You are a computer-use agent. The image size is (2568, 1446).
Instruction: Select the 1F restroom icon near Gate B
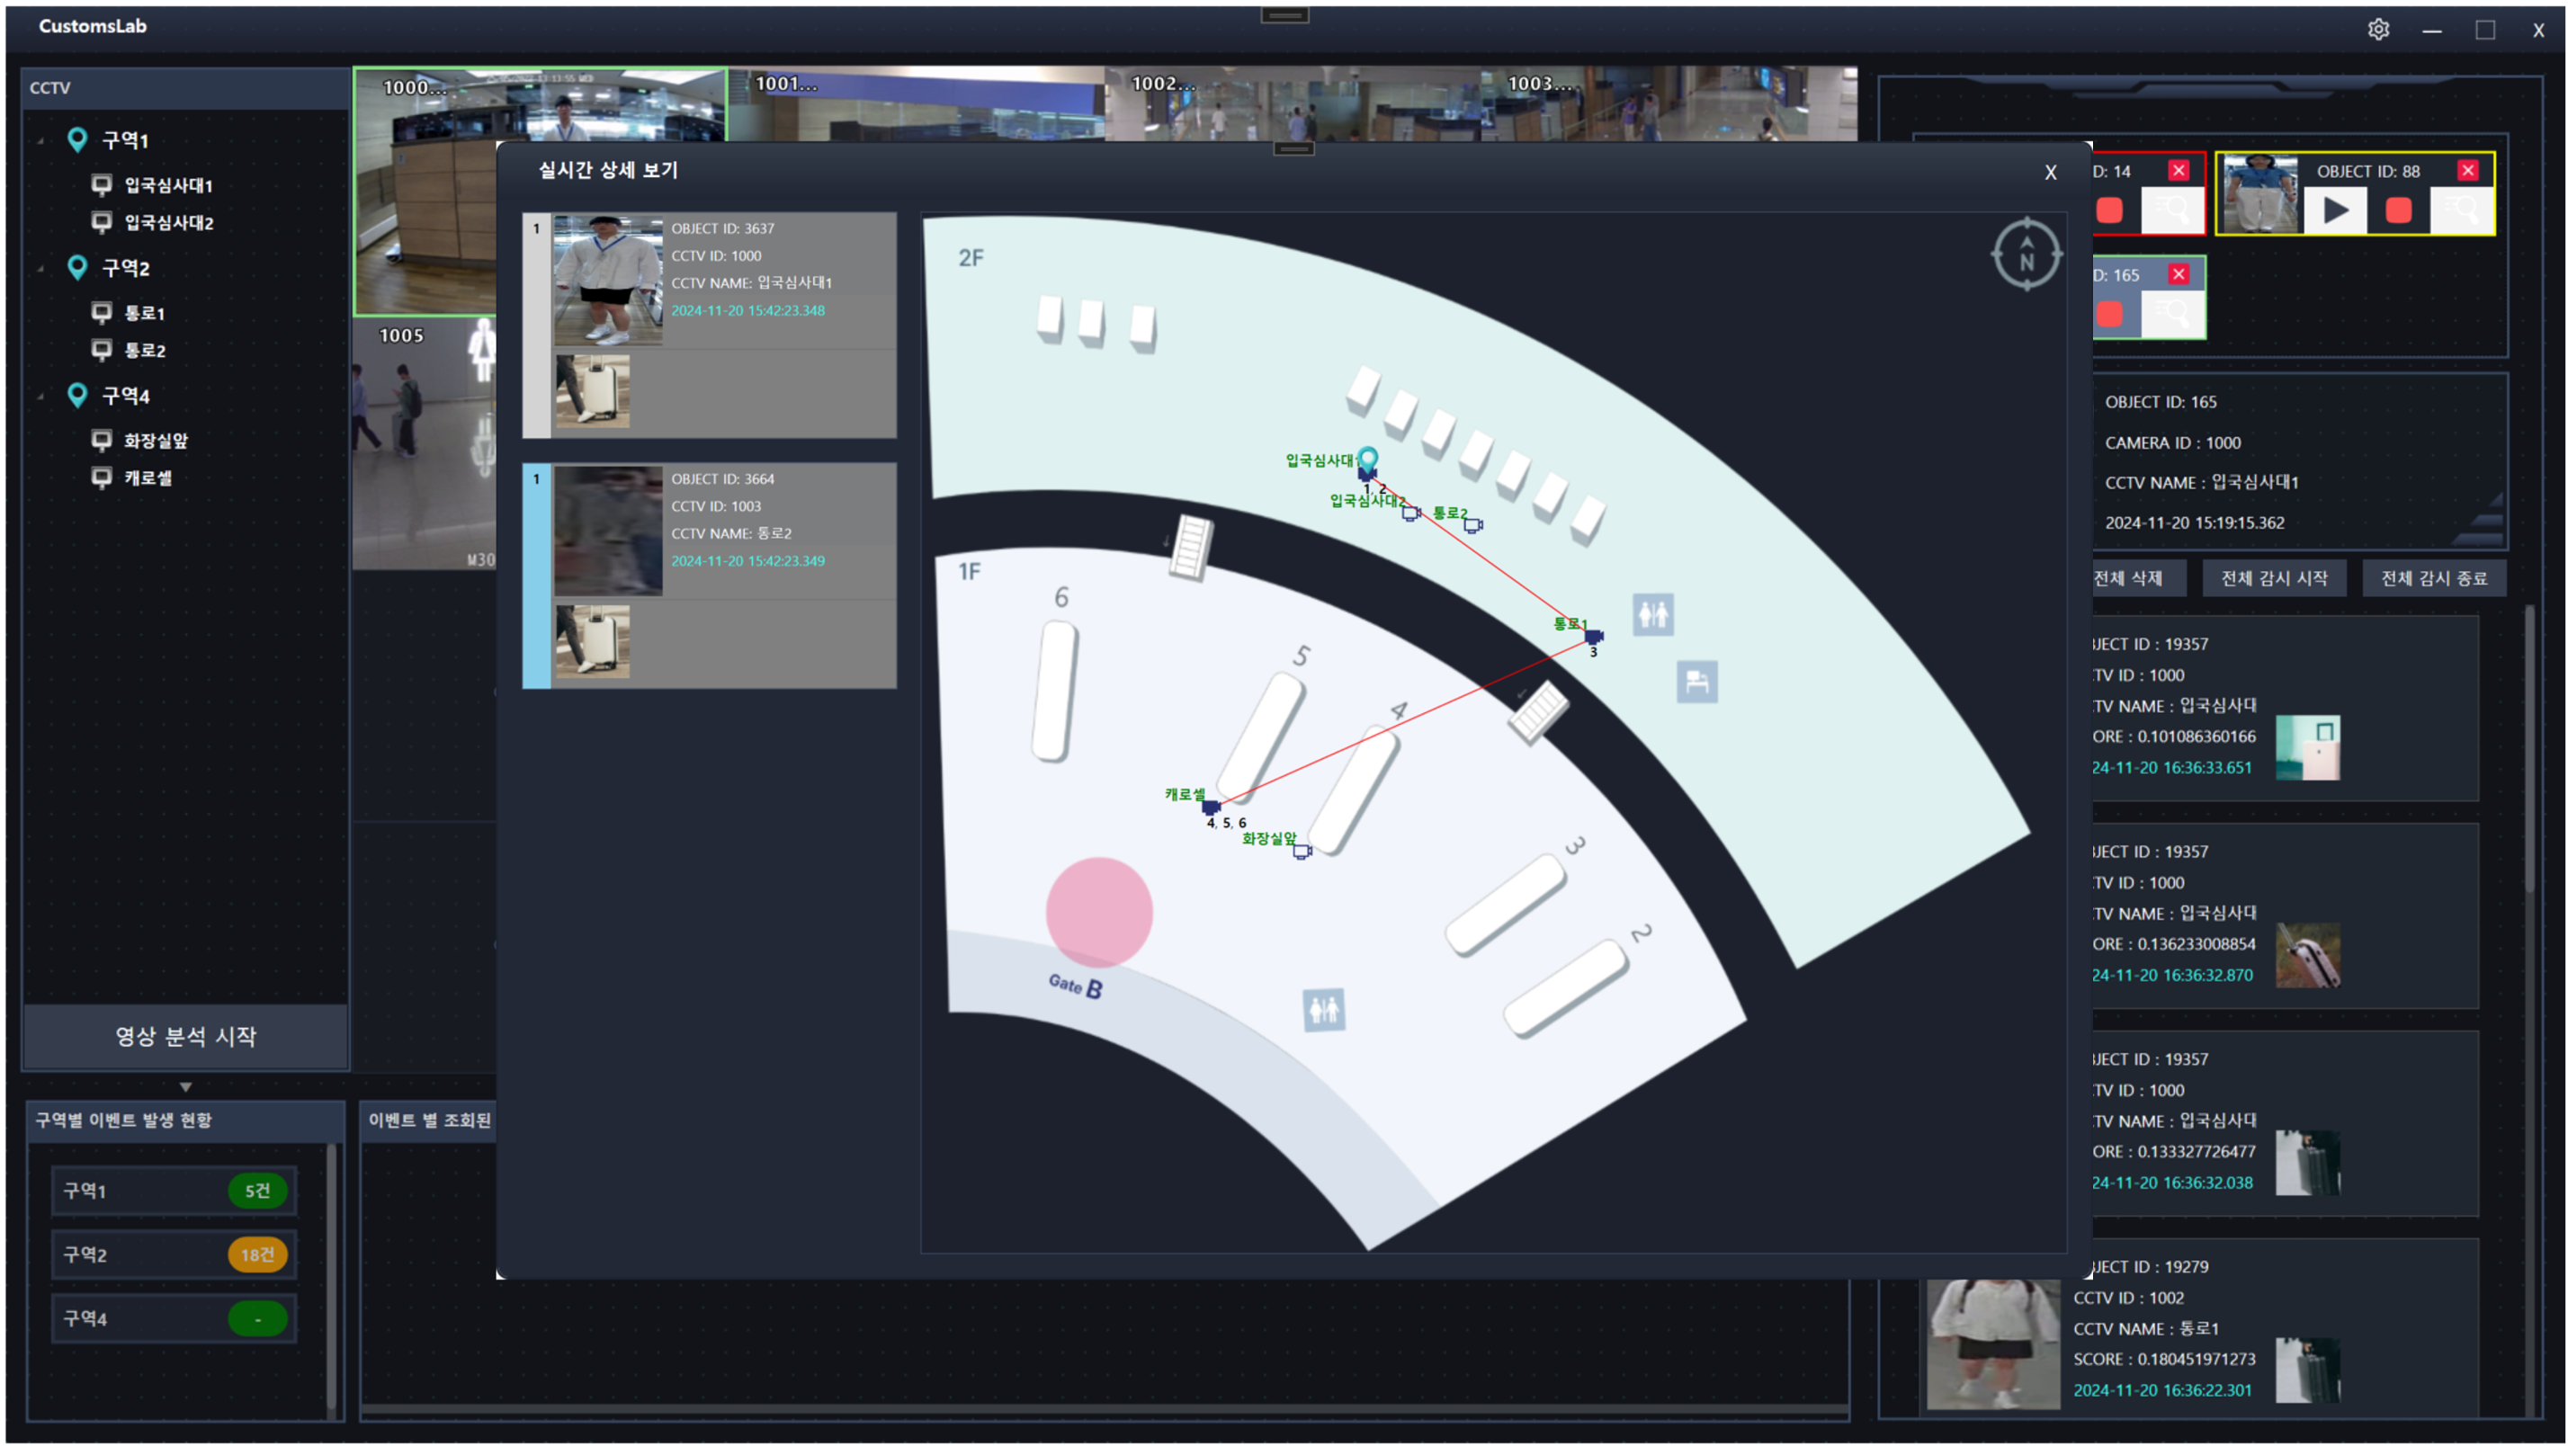coord(1324,1010)
